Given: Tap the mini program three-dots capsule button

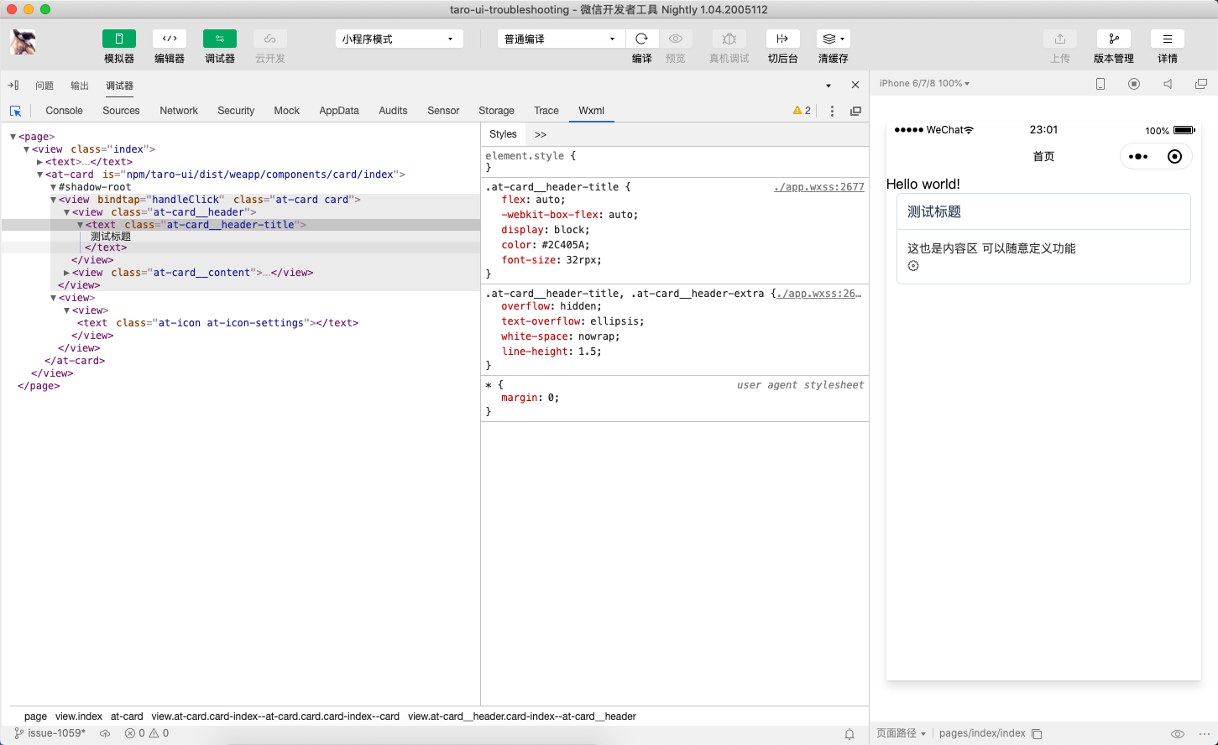Looking at the screenshot, I should pos(1138,157).
